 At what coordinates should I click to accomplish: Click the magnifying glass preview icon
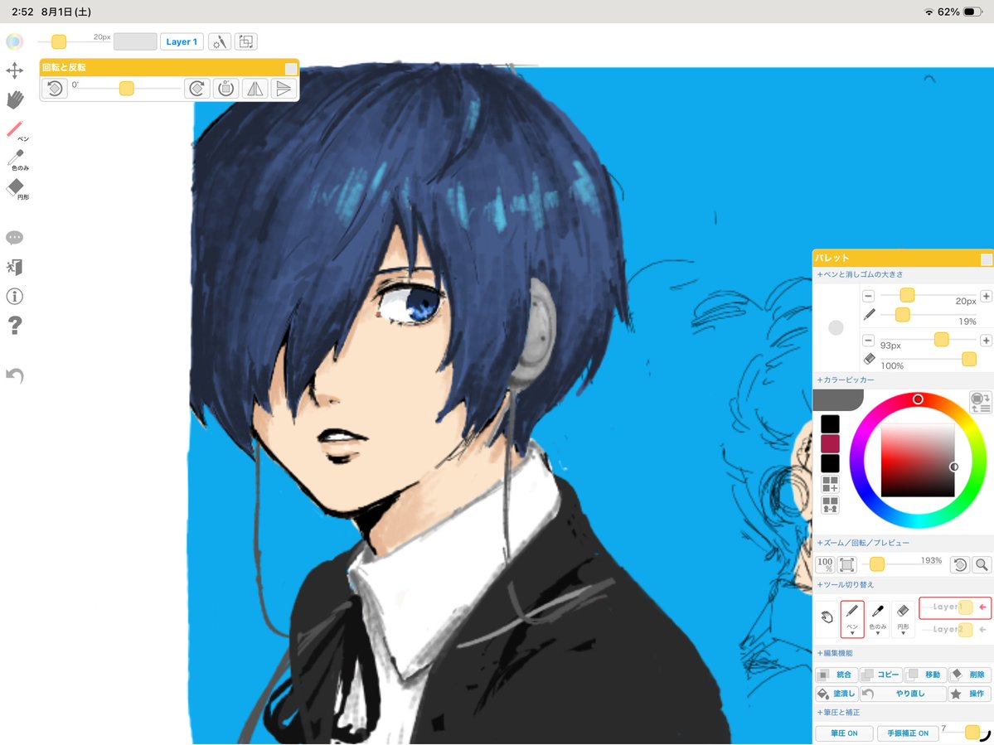tap(982, 564)
